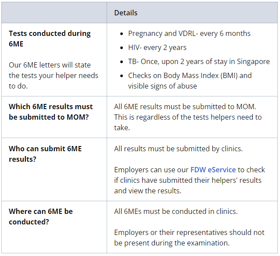Select 'Which 6ME results must be submitted' heading
This screenshot has height=256, width=280.
[51, 112]
